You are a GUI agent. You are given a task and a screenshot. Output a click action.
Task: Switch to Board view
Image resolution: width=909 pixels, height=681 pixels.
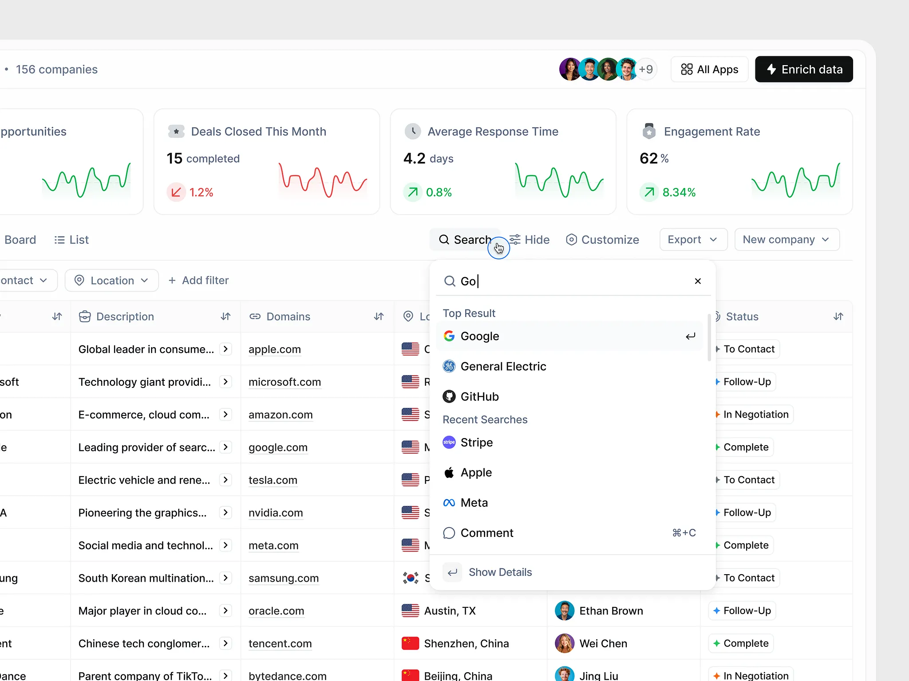point(20,239)
